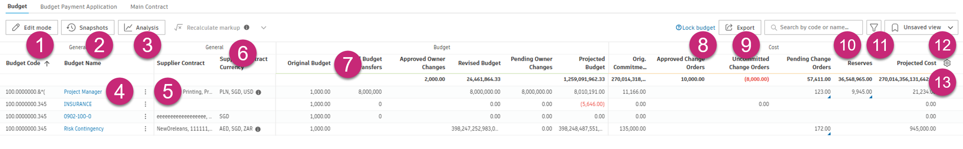Expand the chevron after Recalculate markup
The image size is (963, 149).
click(x=263, y=28)
